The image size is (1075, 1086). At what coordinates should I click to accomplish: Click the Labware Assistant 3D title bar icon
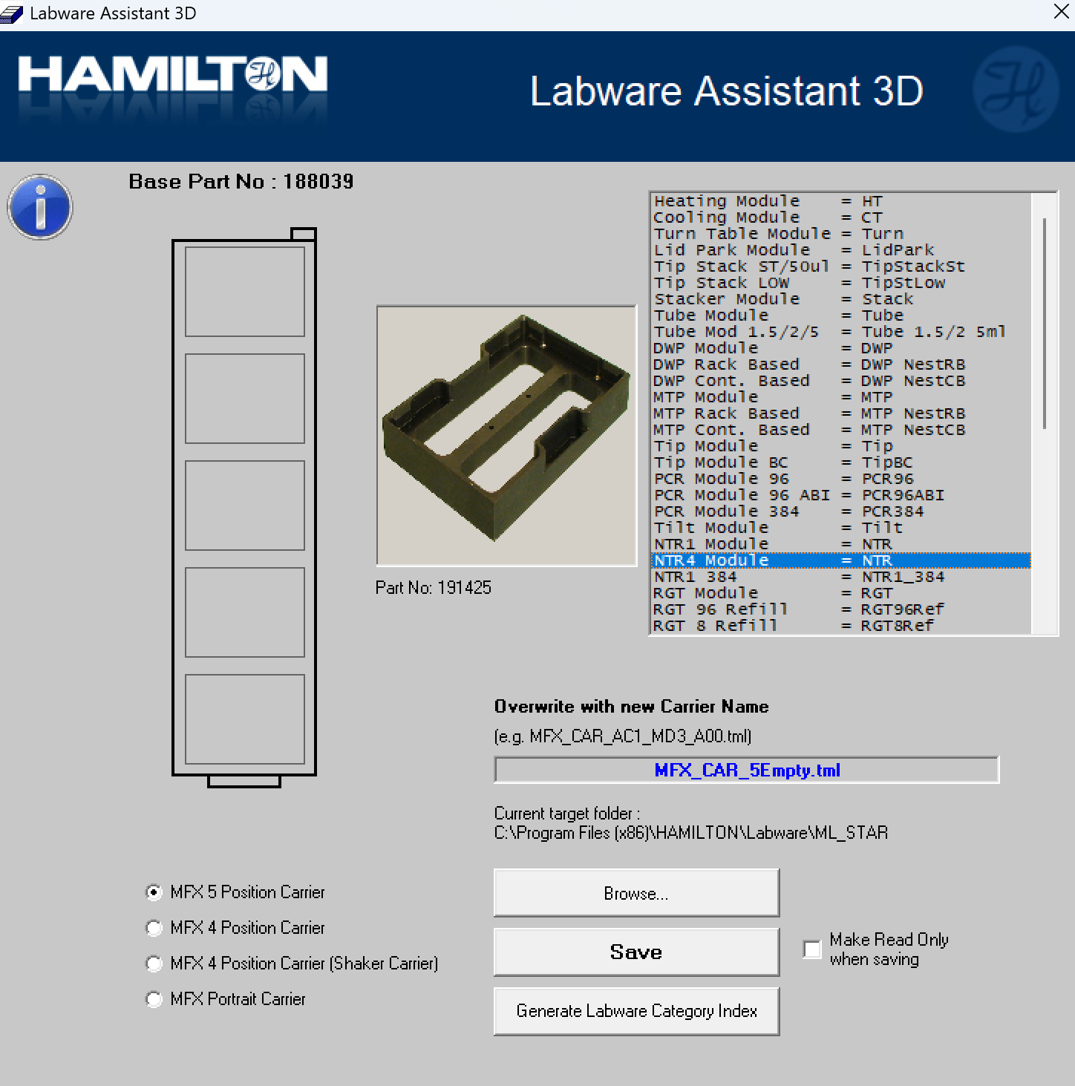(12, 13)
